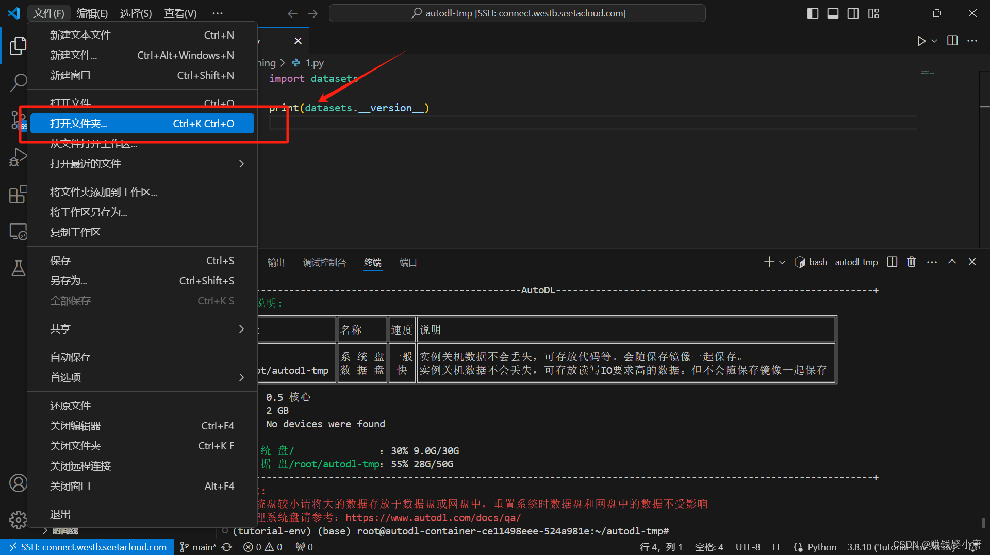Kill the terminal using the trash icon
This screenshot has height=555, width=990.
(x=911, y=262)
